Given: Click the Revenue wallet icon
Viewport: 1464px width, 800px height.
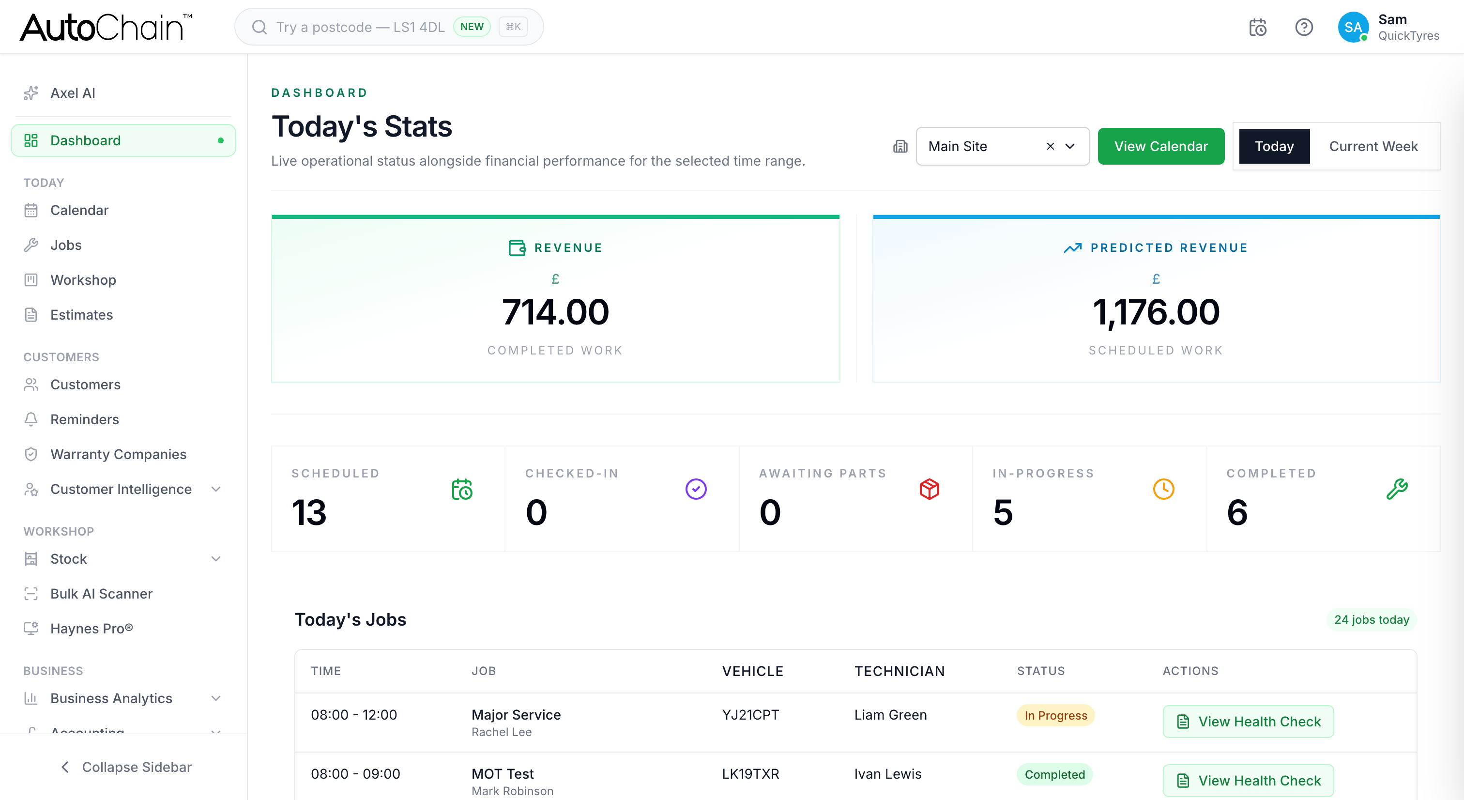Looking at the screenshot, I should coord(517,248).
